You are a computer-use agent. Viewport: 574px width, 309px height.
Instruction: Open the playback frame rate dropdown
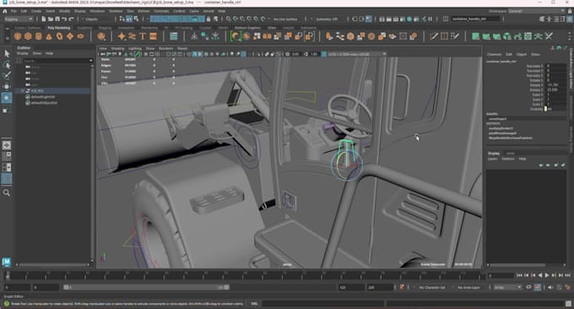click(508, 287)
